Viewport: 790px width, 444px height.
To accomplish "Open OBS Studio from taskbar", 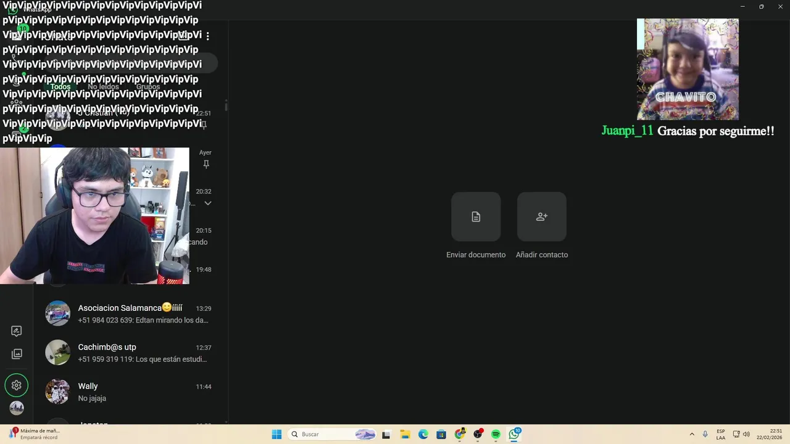I will [478, 434].
